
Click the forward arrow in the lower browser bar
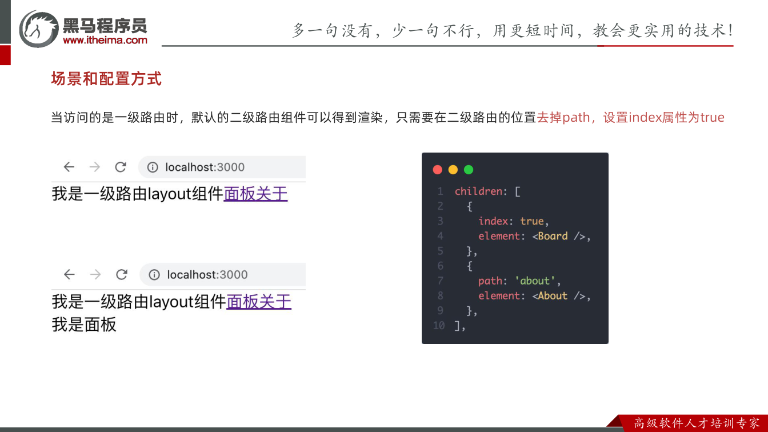95,275
